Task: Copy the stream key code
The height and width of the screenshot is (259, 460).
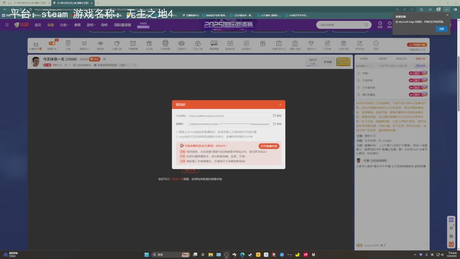Action: click(277, 124)
